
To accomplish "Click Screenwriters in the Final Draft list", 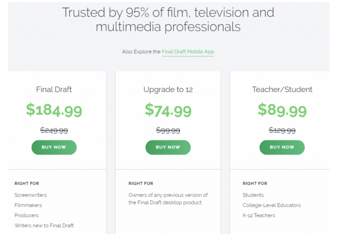I will coord(31,195).
